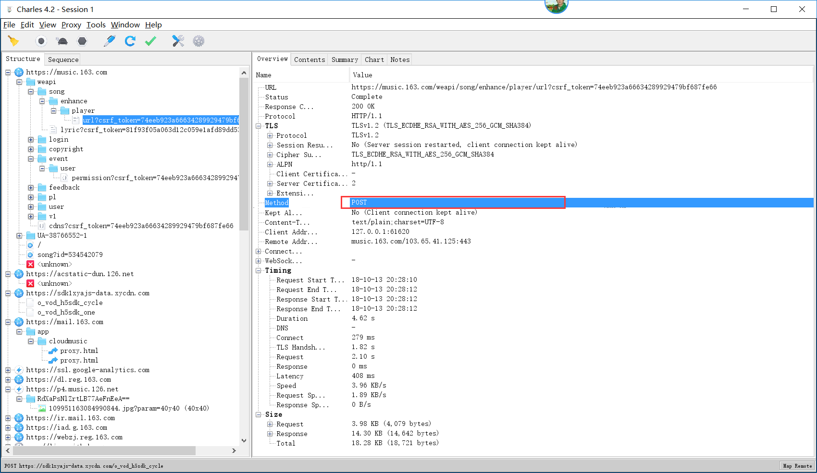Image resolution: width=817 pixels, height=473 pixels.
Task: Expand the Server Certificates row
Action: click(x=270, y=184)
